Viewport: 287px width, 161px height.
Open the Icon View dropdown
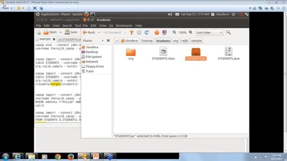[x=209, y=33]
